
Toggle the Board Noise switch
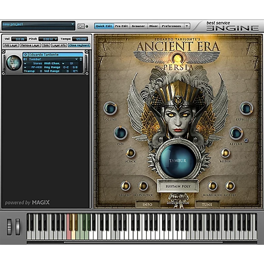[213, 186]
